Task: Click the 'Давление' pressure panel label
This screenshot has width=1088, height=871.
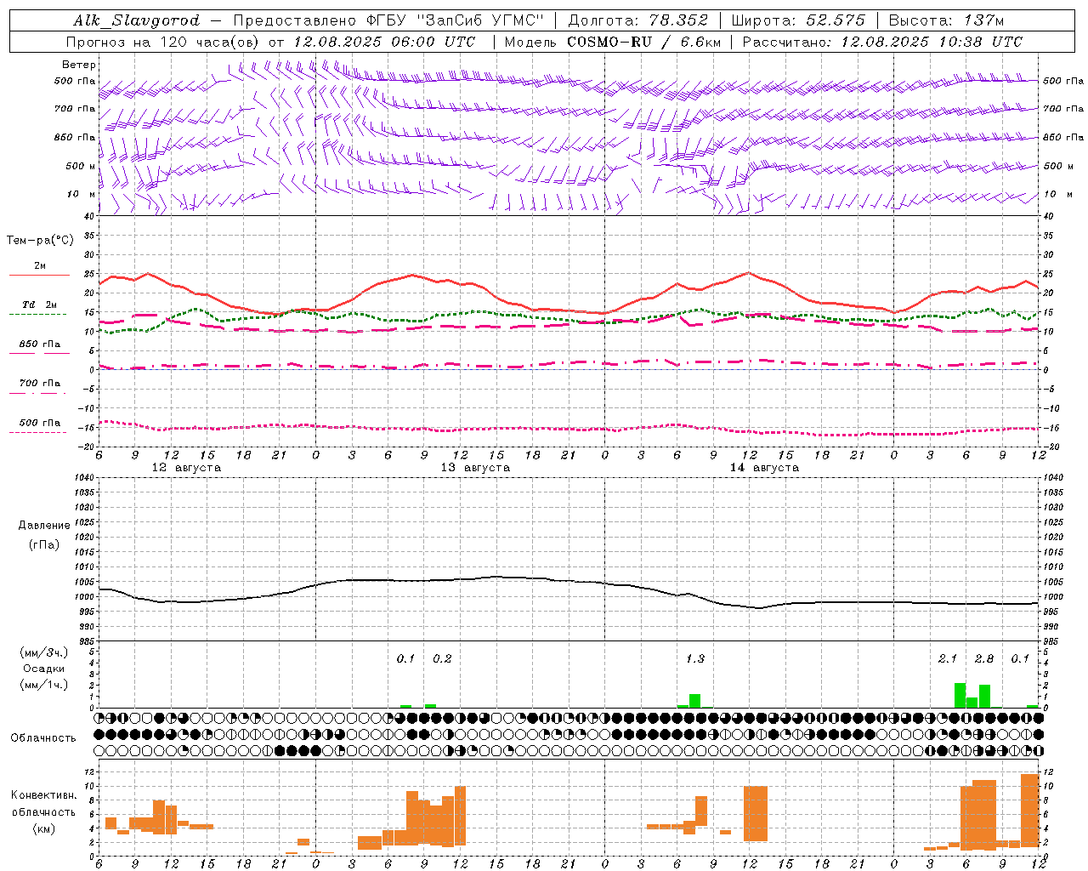Action: 44,526
